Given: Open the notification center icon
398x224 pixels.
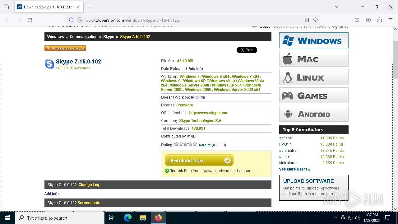Looking at the screenshot, I should [x=388, y=218].
